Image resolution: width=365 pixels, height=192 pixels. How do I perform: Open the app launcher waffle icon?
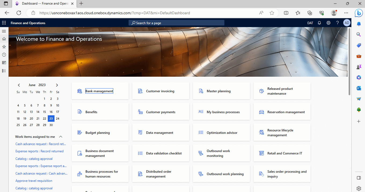(x=4, y=23)
